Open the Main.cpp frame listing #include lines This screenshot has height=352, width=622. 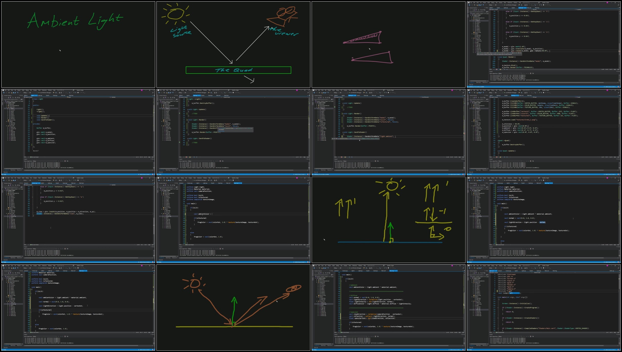(x=544, y=308)
